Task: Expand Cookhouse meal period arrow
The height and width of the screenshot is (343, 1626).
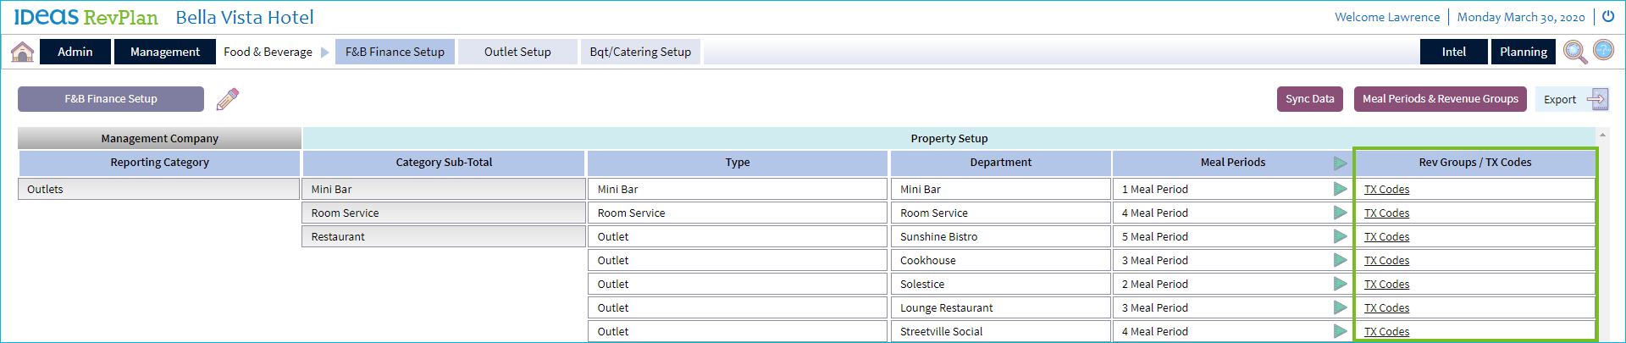Action: point(1340,260)
